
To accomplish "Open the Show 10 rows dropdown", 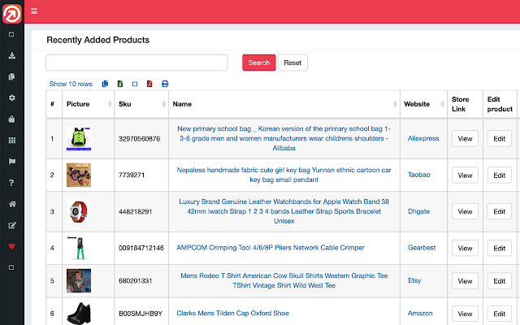I will (x=71, y=84).
